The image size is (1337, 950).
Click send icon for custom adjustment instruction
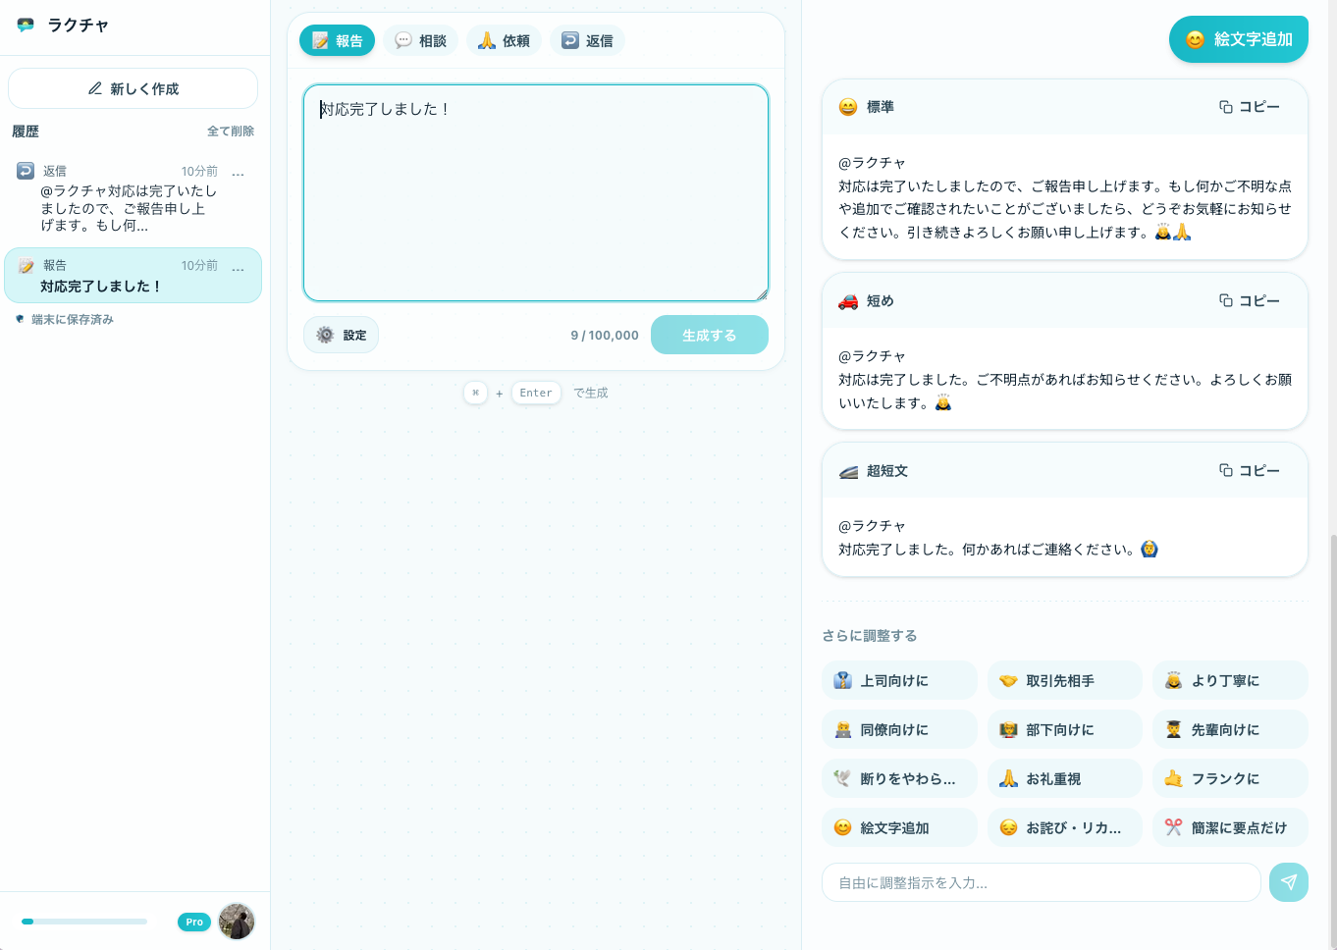[x=1288, y=882]
